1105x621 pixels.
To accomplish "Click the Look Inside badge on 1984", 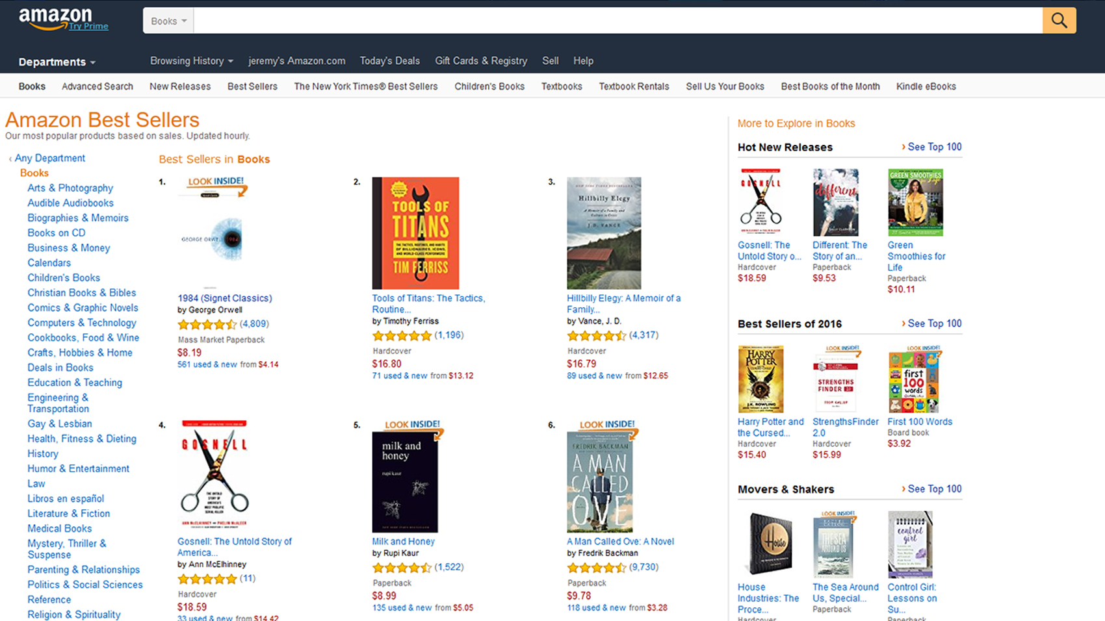I will [216, 183].
